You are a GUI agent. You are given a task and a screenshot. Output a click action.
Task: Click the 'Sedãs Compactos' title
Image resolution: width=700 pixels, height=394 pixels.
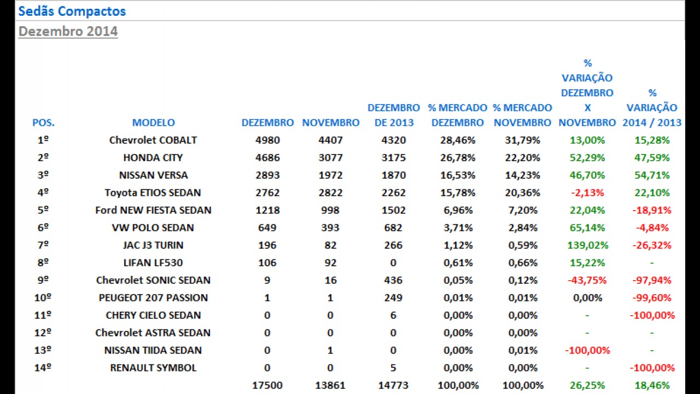[x=72, y=11]
